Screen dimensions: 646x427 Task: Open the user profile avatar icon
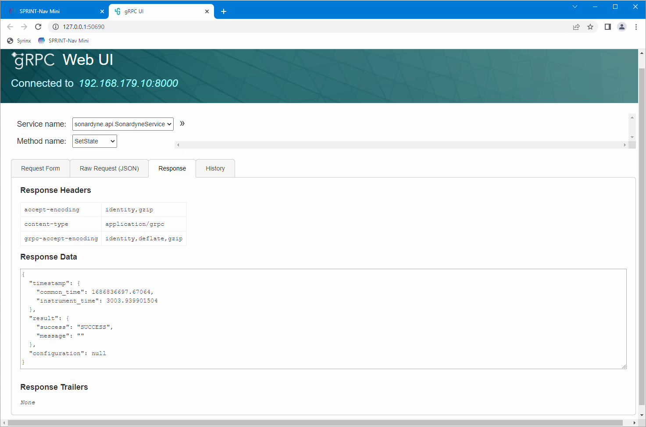[622, 27]
